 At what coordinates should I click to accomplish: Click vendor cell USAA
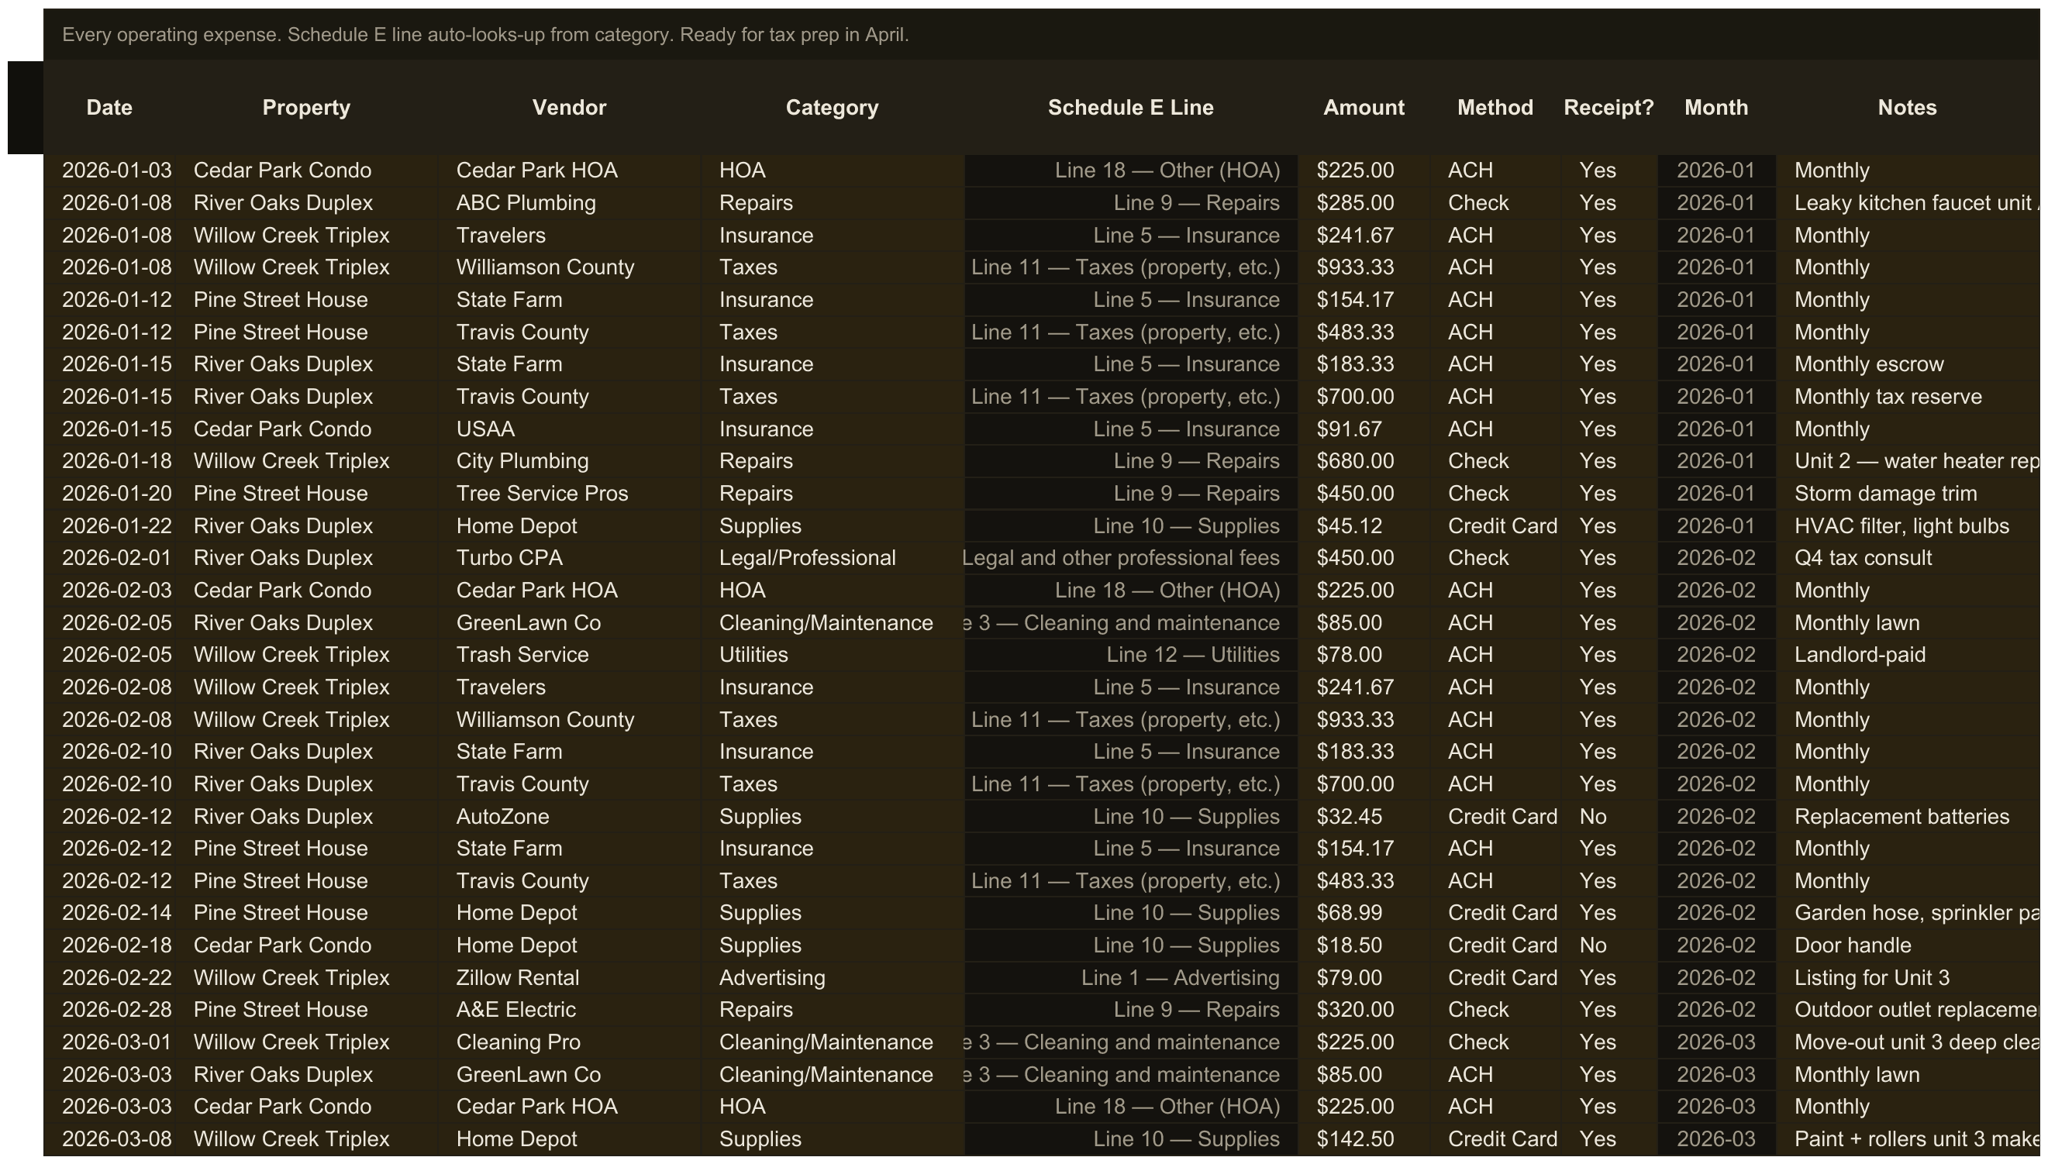[x=570, y=429]
